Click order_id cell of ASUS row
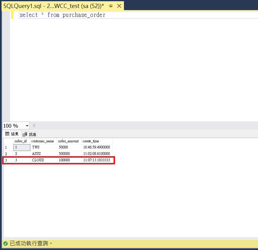Screen dimensions: 258x250 pos(22,154)
